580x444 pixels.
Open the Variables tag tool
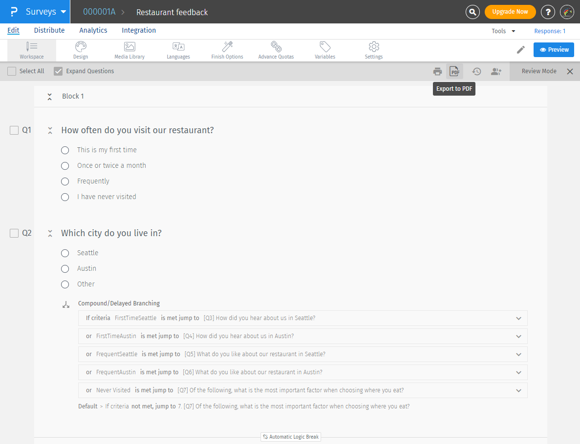[325, 50]
